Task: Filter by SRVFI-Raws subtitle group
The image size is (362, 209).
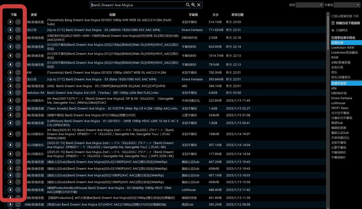Action: 340,108
